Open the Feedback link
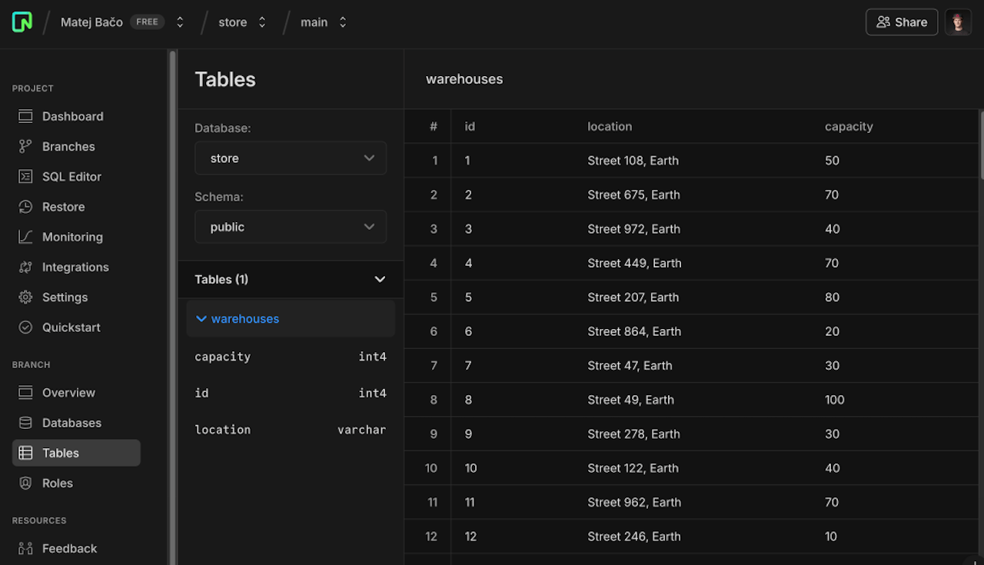The width and height of the screenshot is (984, 565). click(x=69, y=548)
